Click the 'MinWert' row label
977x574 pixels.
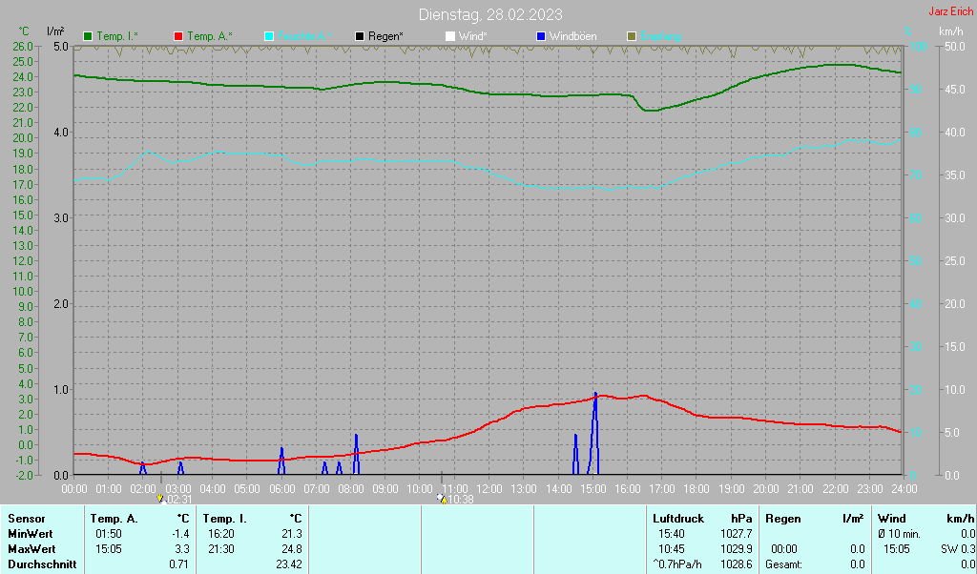coord(30,534)
